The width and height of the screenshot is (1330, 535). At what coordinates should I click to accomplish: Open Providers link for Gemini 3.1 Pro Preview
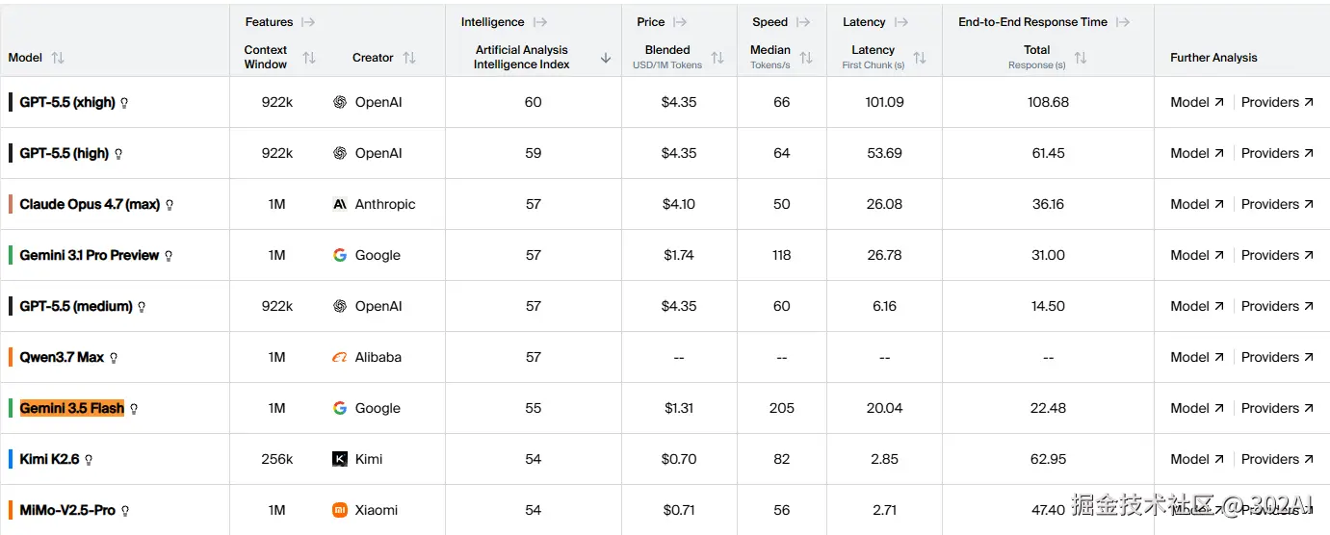coord(1277,255)
